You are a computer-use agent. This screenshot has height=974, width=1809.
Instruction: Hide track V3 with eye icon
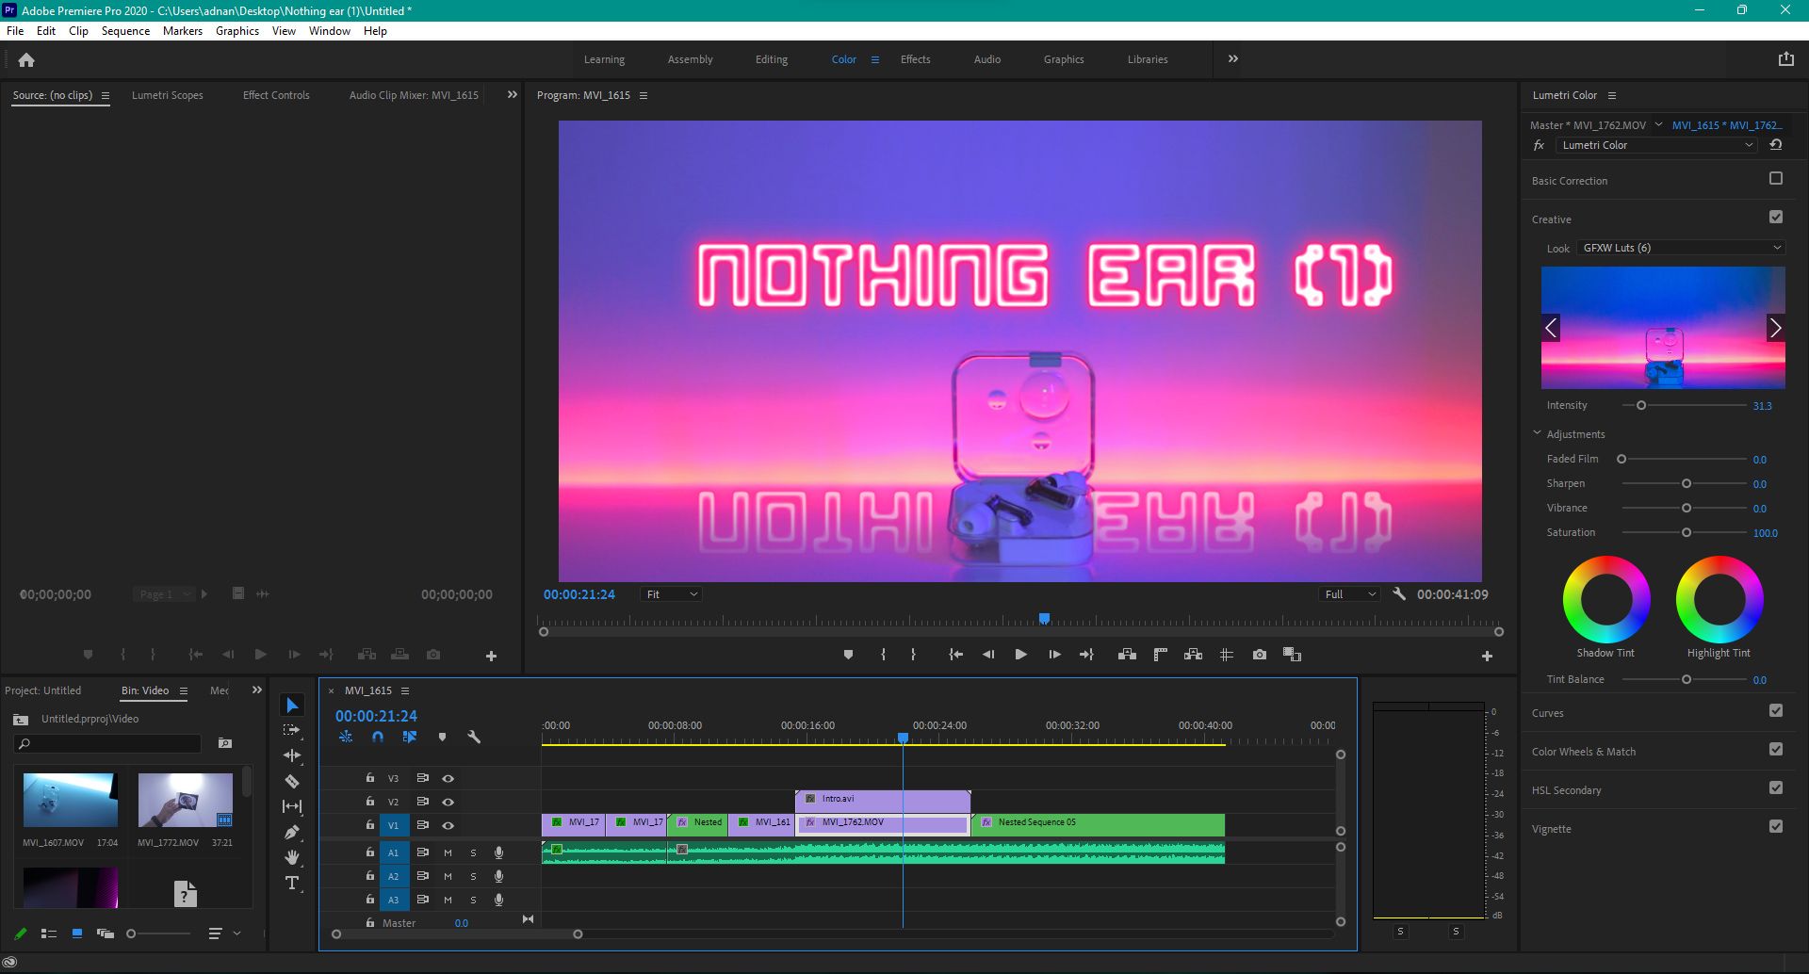[448, 778]
